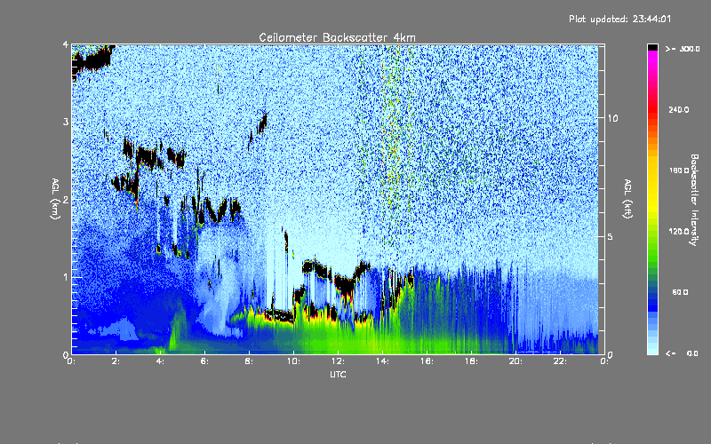711x444 pixels.
Task: Click the '14:' UTC hour tick
Action: point(382,361)
